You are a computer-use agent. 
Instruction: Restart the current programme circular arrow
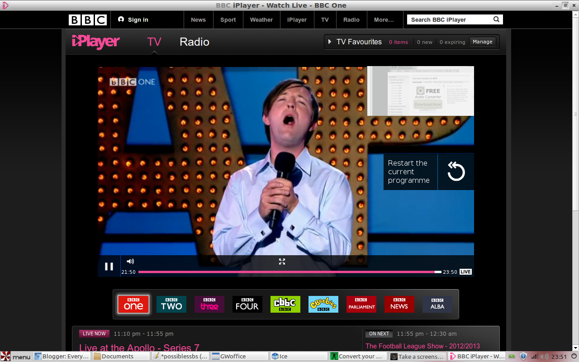[456, 171]
